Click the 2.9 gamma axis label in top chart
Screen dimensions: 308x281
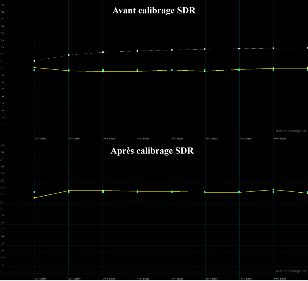click(2, 6)
